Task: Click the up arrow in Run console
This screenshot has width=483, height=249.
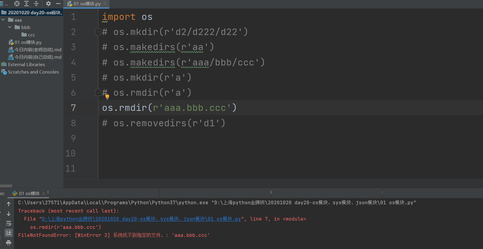Action: point(9,204)
